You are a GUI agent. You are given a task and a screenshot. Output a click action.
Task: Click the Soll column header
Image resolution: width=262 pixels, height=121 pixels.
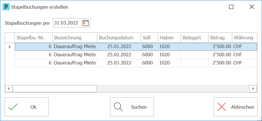[149, 38]
